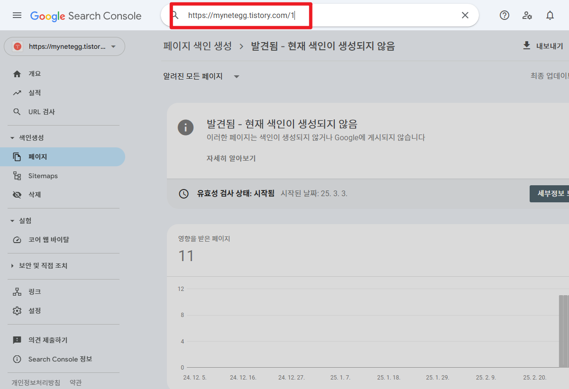This screenshot has width=569, height=389.
Task: Click the 발견됨 - 현재 색인이 생성되지 않음 card heading
Action: (x=282, y=124)
